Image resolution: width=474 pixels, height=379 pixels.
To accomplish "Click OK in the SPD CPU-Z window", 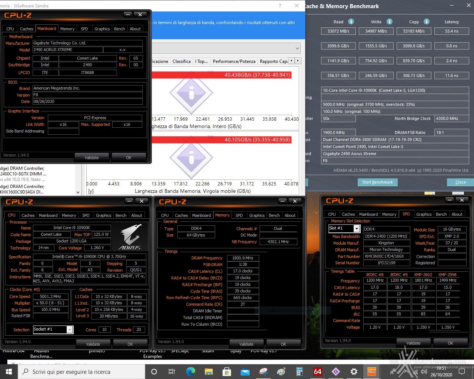I will (450, 343).
